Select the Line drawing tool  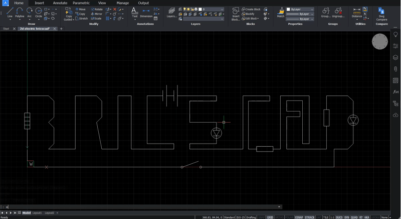coord(10,12)
